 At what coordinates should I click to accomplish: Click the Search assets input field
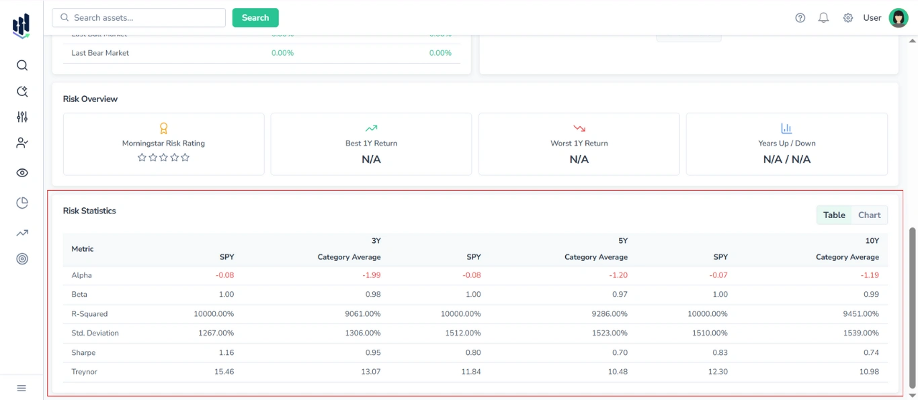coord(138,17)
